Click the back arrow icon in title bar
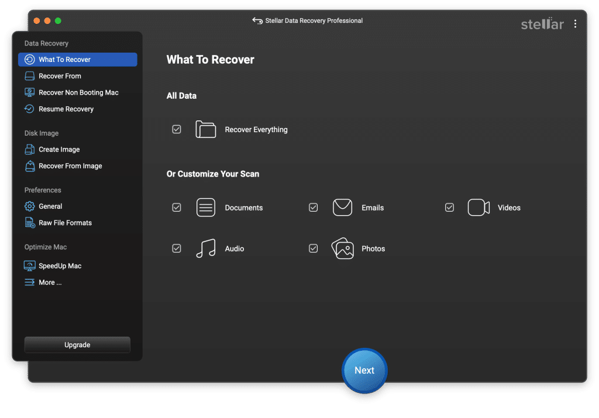The image size is (599, 418). point(257,20)
